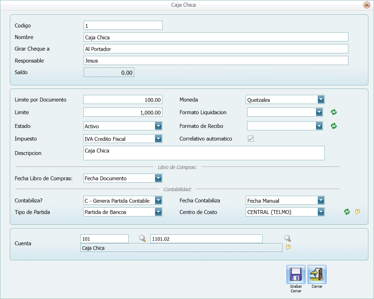The width and height of the screenshot is (374, 299).
Task: Refresh the Formato de Recibo list
Action: [333, 126]
